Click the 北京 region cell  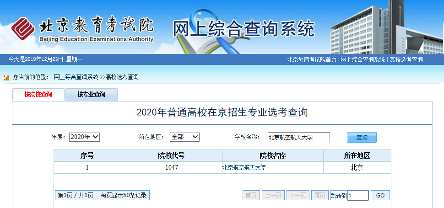[x=357, y=168]
